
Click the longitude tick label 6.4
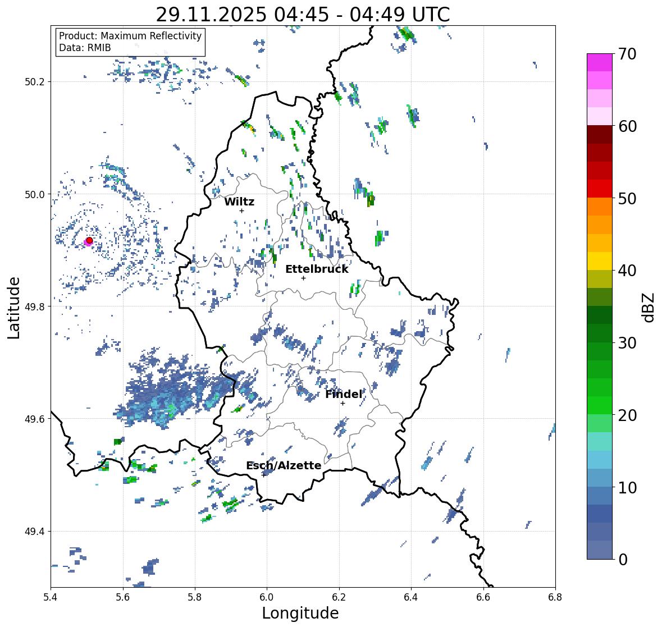(411, 597)
